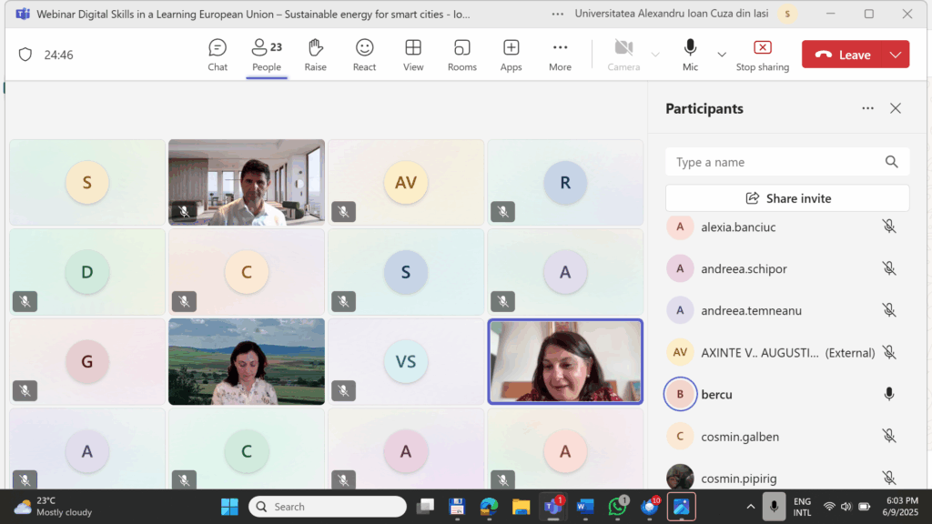Expand the Mic options dropdown arrow

point(722,55)
